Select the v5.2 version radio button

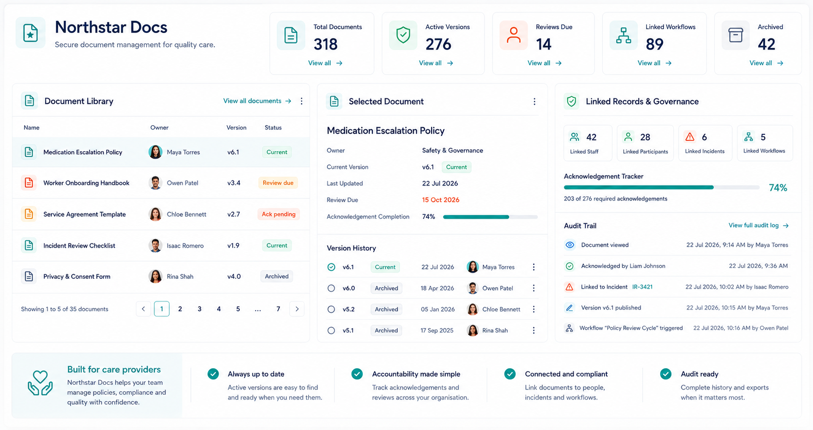(331, 309)
